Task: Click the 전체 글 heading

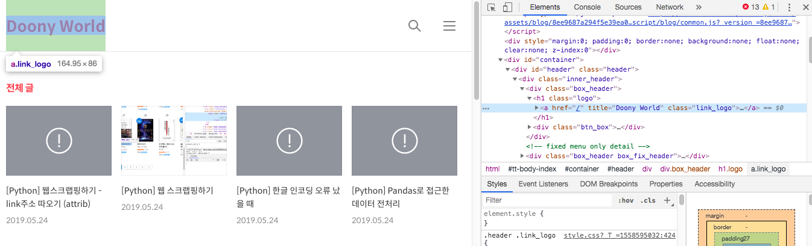Action: (x=19, y=88)
